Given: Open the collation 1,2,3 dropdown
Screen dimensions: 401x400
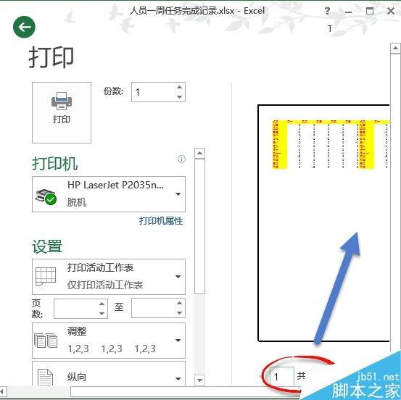Looking at the screenshot, I should (109, 341).
